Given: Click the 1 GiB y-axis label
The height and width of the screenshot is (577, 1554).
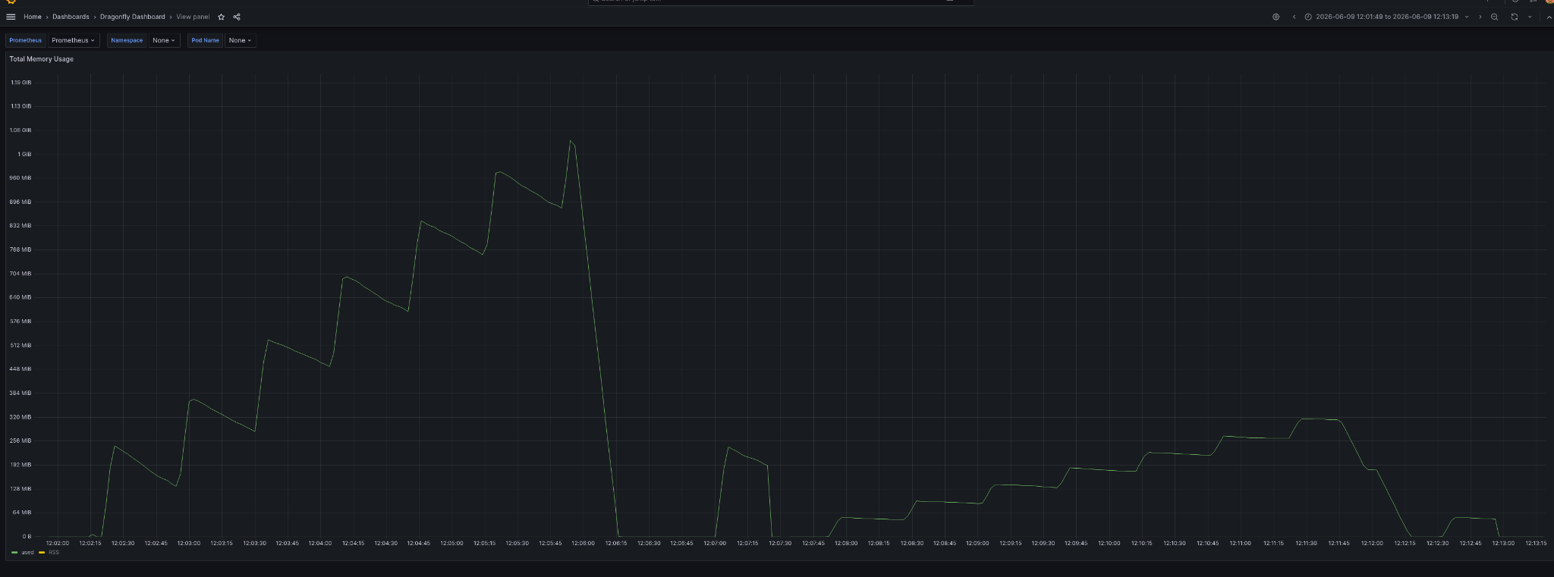Looking at the screenshot, I should 24,154.
